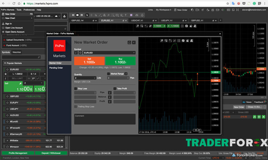Image resolution: width=268 pixels, height=160 pixels.
Task: Select New Order from FxPro Markets menu
Action: coord(17,14)
